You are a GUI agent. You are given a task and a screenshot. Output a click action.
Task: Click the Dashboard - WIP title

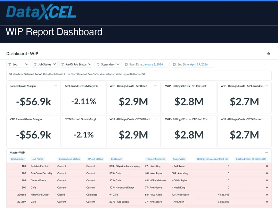click(22, 54)
